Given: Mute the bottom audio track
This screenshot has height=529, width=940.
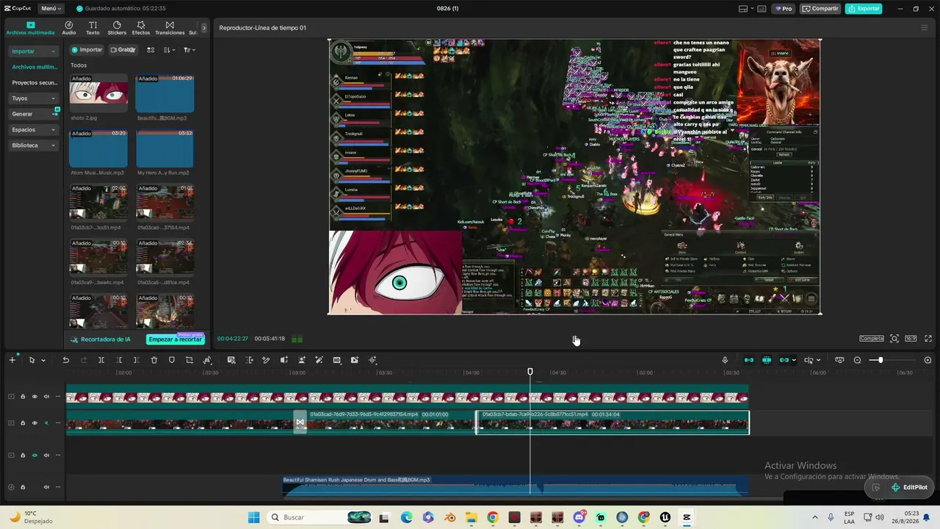Looking at the screenshot, I should [46, 487].
